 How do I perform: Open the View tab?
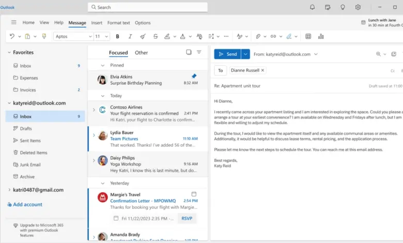44,23
